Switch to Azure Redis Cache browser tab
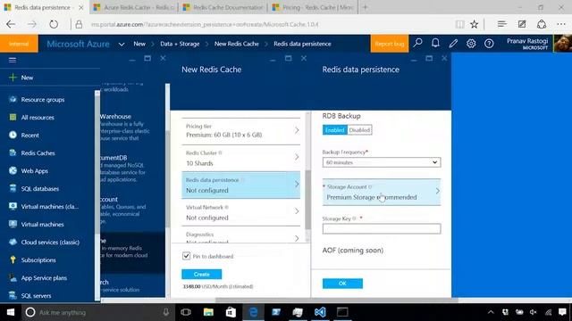The width and height of the screenshot is (572, 321). pos(133,7)
